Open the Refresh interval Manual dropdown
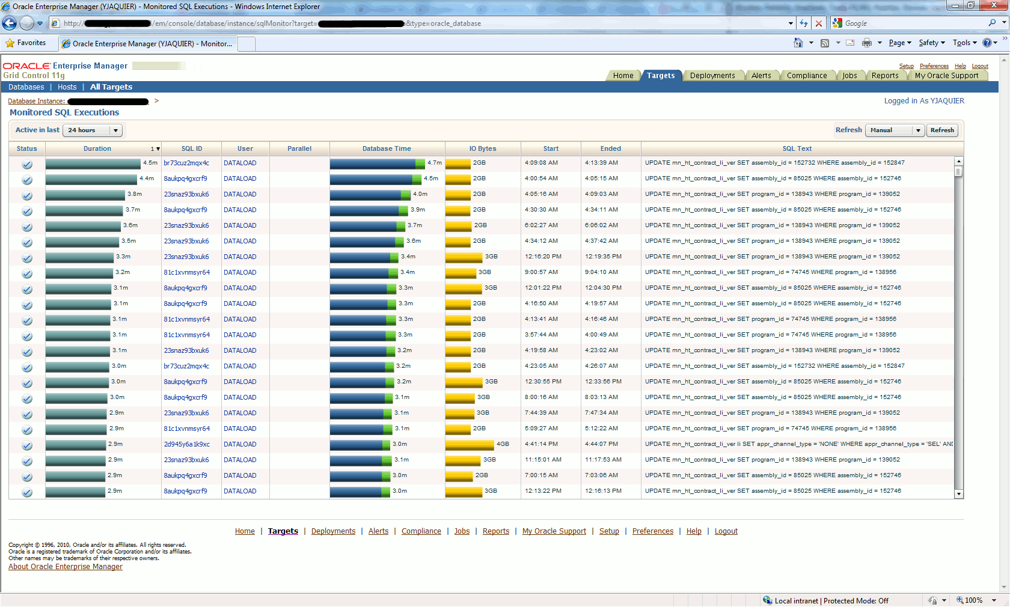This screenshot has height=607, width=1010. coord(894,130)
